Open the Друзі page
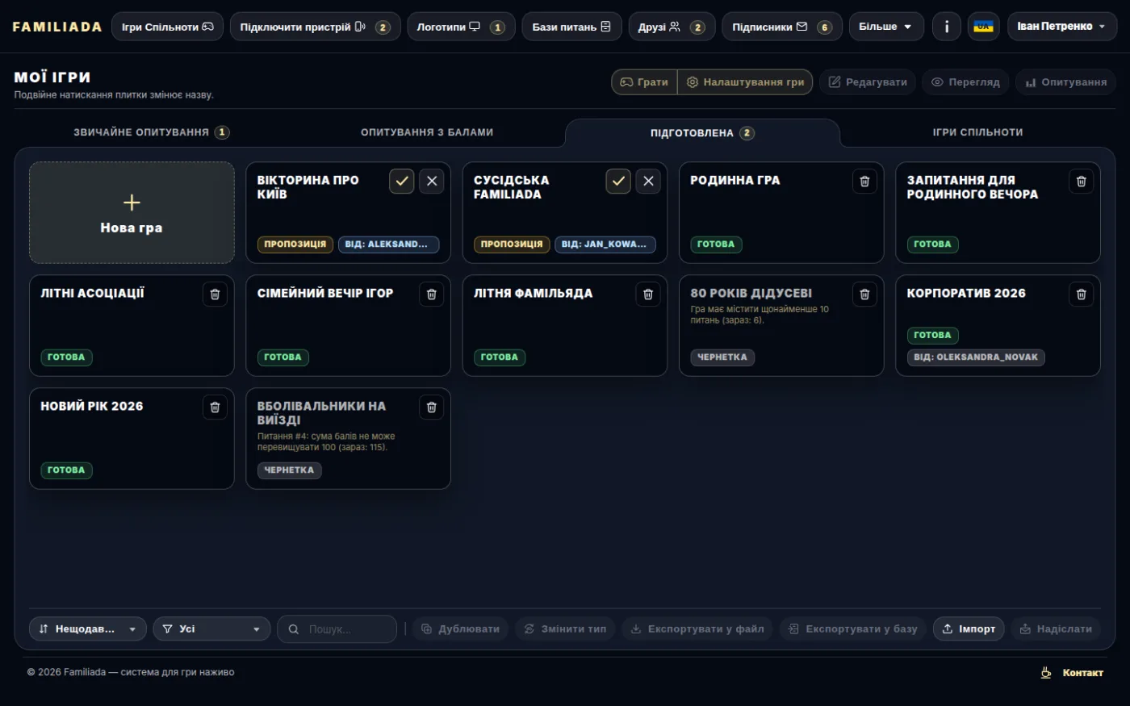 [x=672, y=27]
